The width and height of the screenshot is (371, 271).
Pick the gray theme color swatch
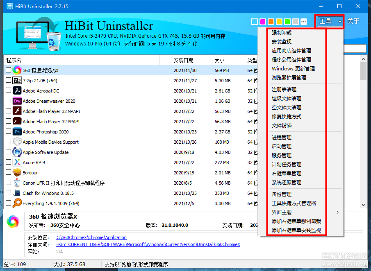pyautogui.click(x=296, y=22)
